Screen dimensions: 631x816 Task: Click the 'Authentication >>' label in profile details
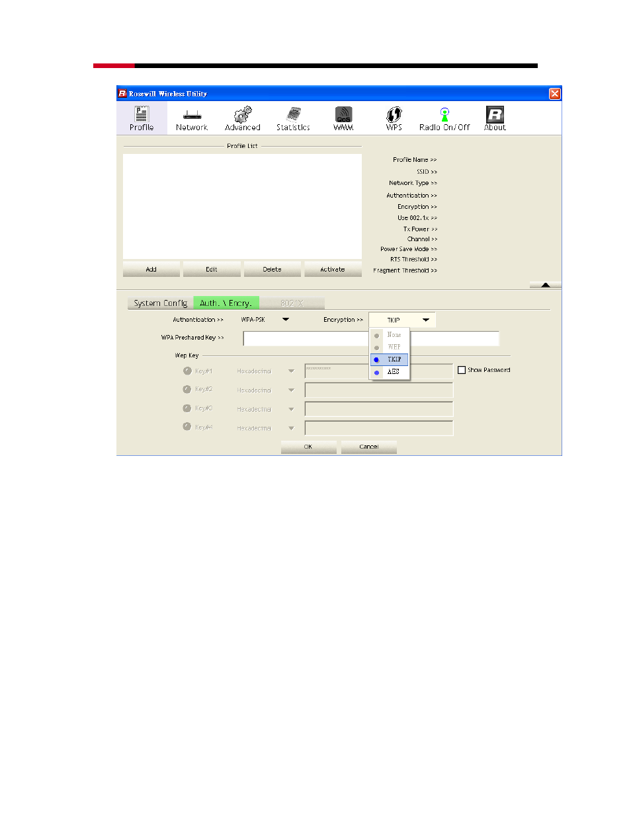411,196
